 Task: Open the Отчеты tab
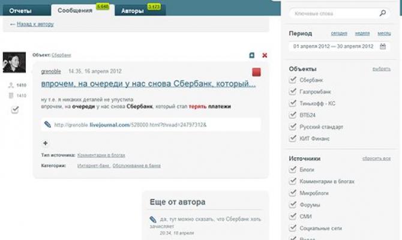(26, 11)
